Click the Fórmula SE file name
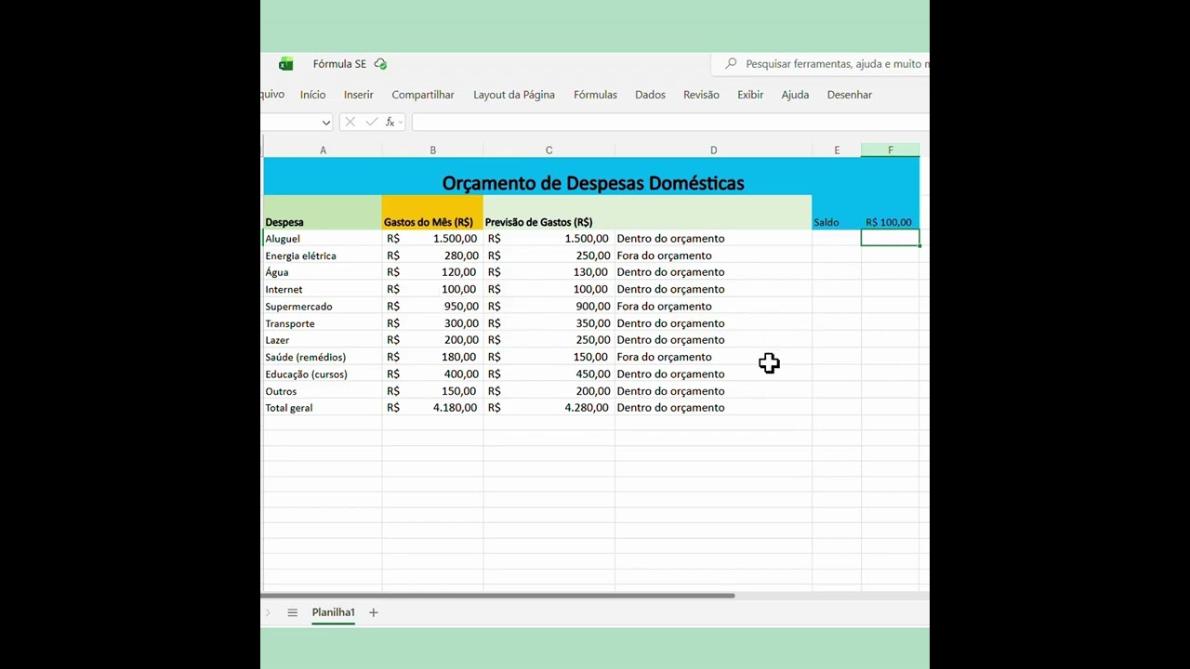This screenshot has width=1190, height=669. click(x=339, y=64)
